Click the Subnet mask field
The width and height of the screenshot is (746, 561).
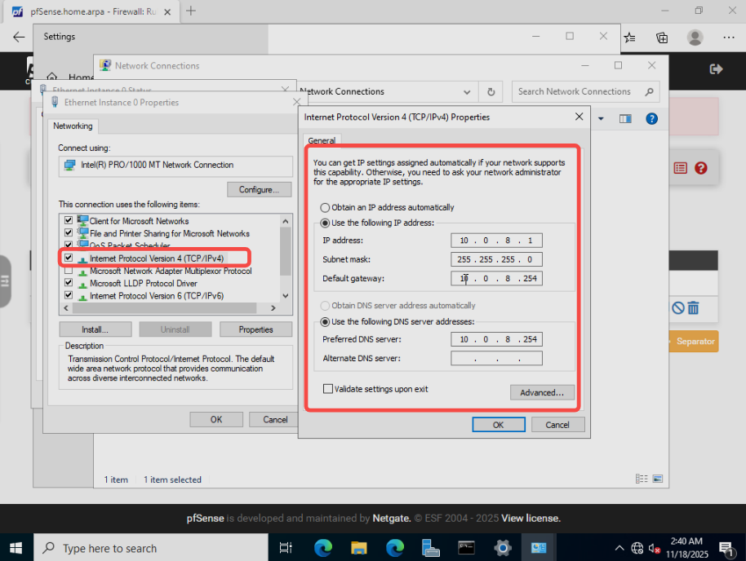[496, 259]
